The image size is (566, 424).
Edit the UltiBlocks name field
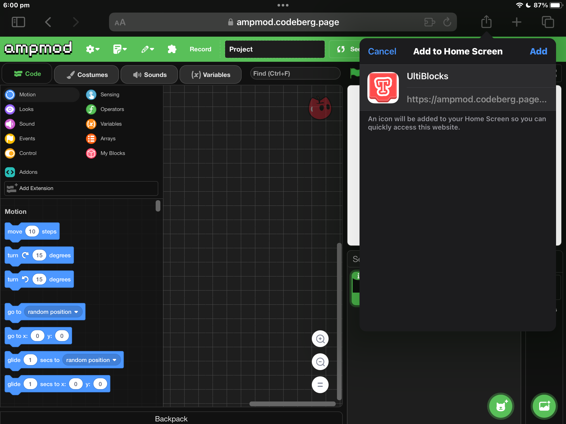(x=481, y=76)
